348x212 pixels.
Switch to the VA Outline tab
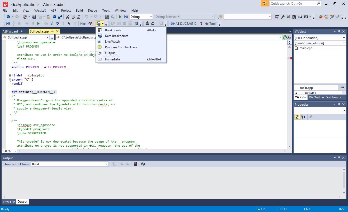click(x=316, y=97)
